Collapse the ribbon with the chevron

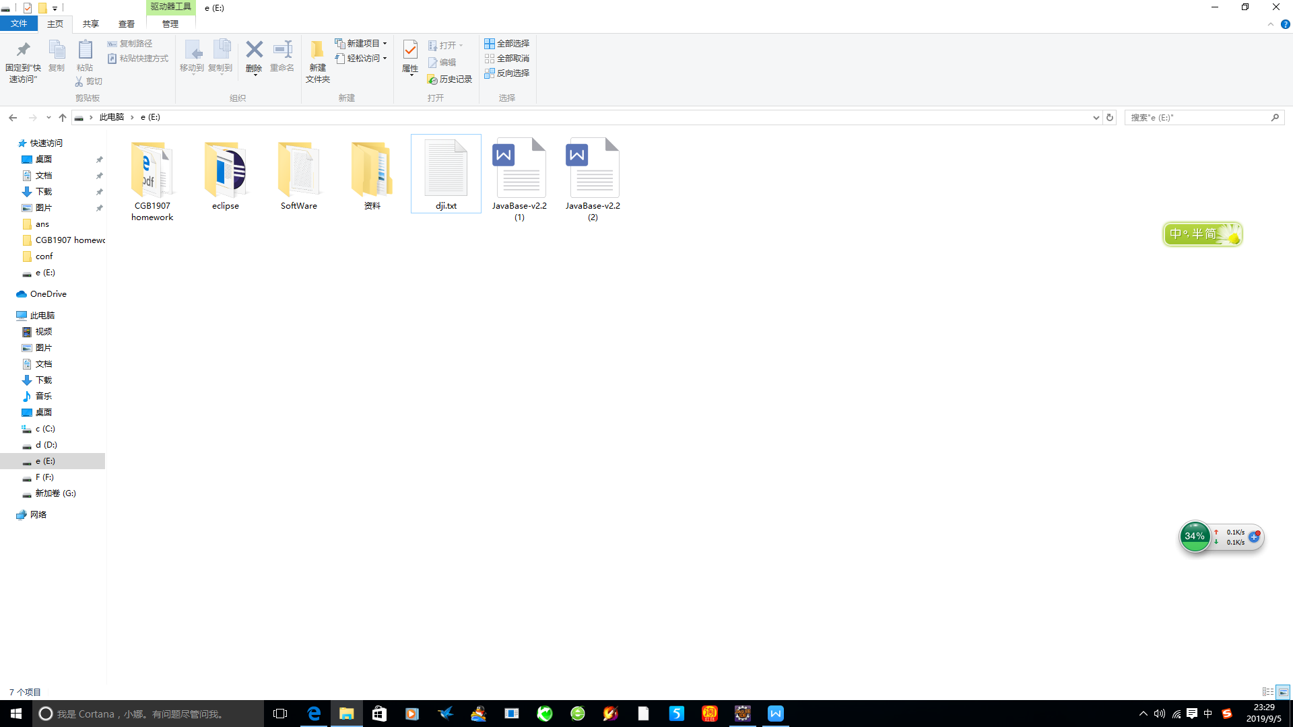(x=1271, y=24)
